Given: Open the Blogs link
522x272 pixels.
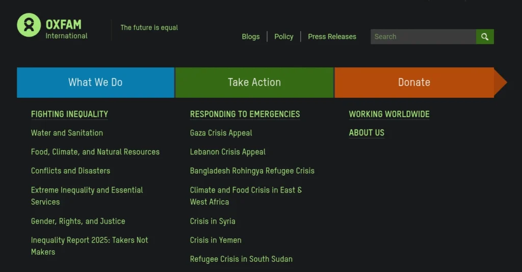Looking at the screenshot, I should 251,37.
